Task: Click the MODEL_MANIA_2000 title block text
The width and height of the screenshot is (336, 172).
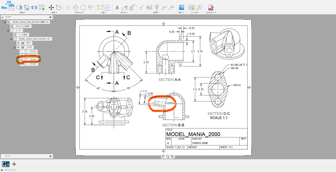Action: (193, 134)
